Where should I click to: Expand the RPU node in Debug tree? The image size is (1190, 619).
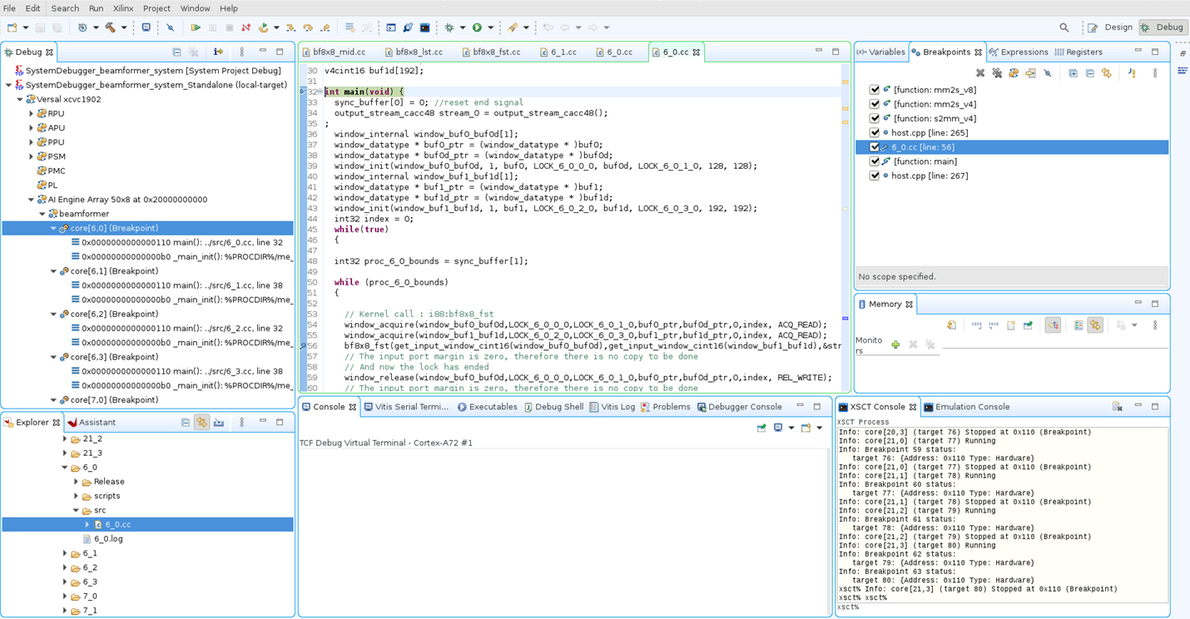point(32,114)
